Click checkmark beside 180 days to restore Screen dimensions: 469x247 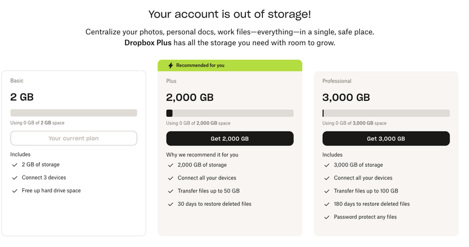326,204
